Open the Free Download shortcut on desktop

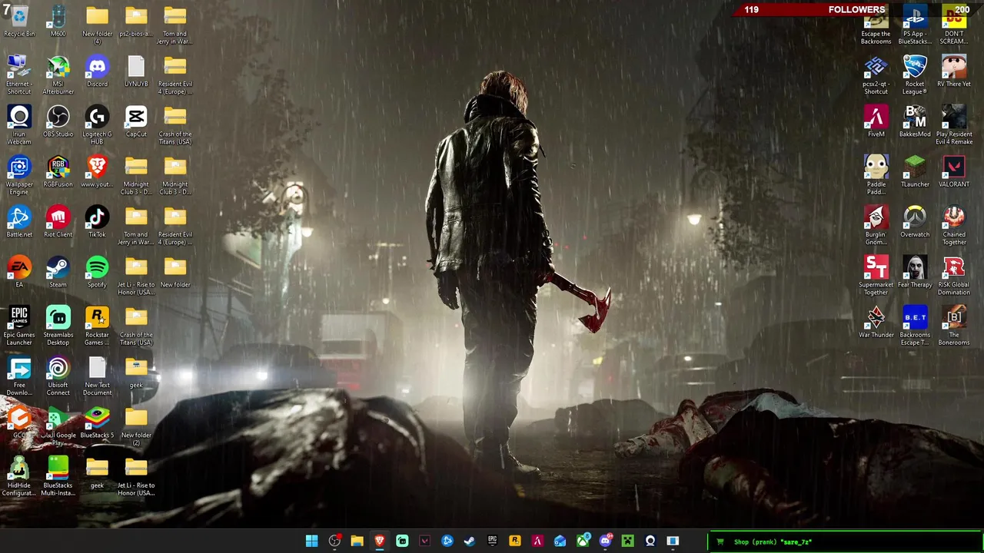19,376
